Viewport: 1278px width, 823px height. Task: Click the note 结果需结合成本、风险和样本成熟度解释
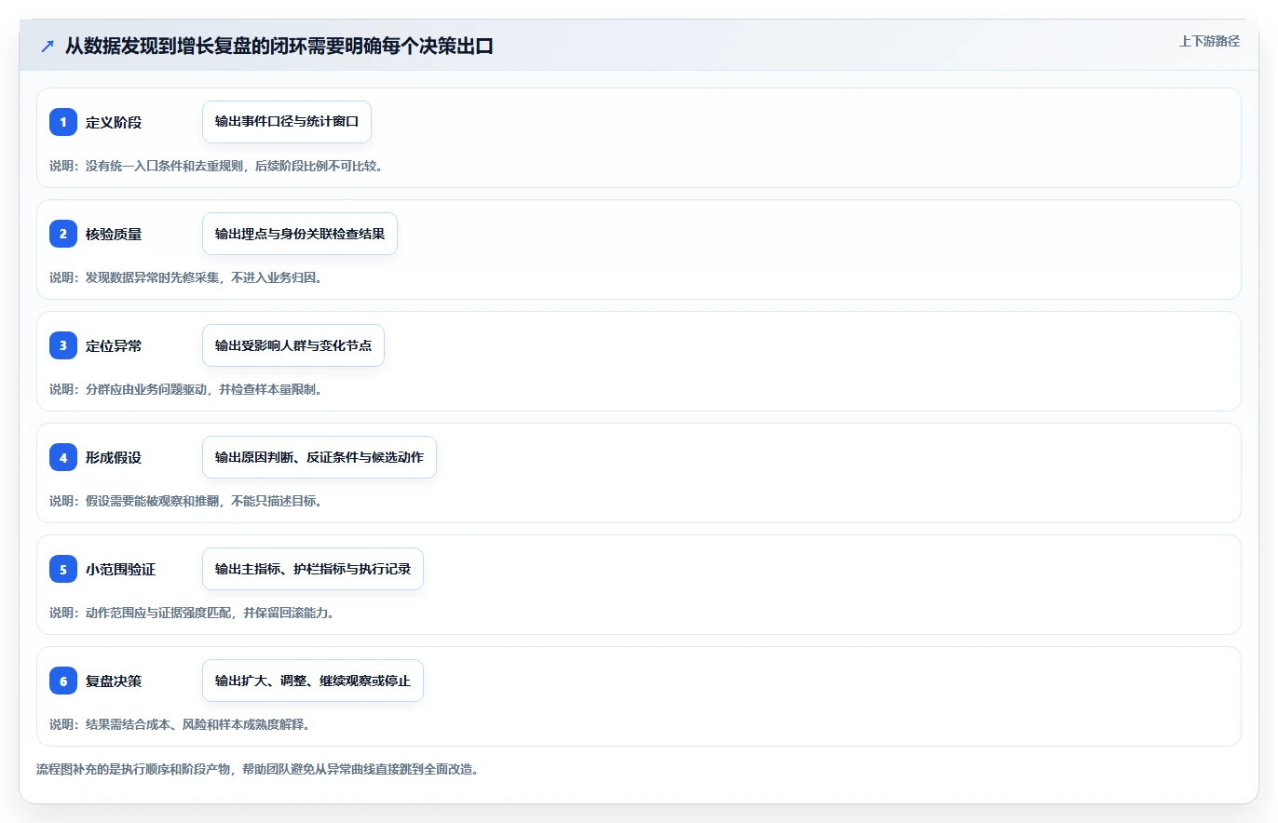click(197, 724)
